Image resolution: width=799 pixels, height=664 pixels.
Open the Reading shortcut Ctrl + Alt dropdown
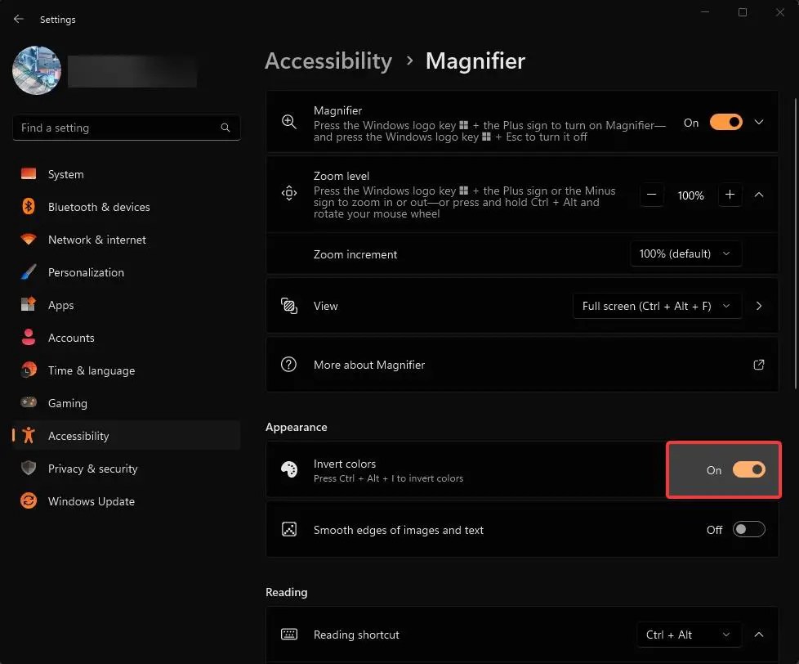[x=689, y=635]
